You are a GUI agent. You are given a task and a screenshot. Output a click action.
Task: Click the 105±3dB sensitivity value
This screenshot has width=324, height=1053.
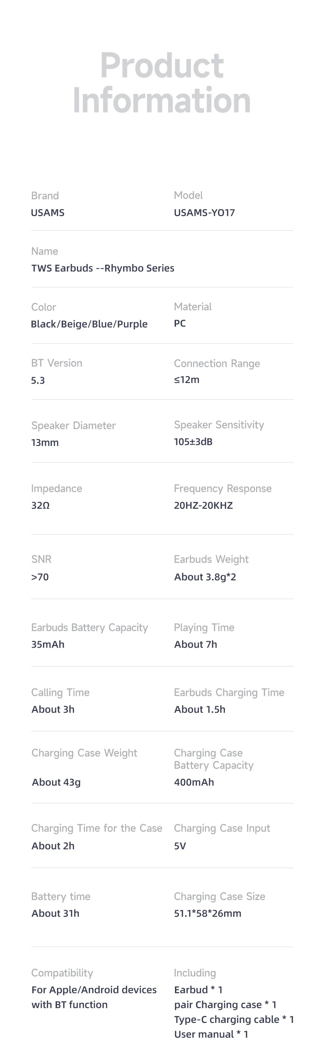tap(193, 442)
